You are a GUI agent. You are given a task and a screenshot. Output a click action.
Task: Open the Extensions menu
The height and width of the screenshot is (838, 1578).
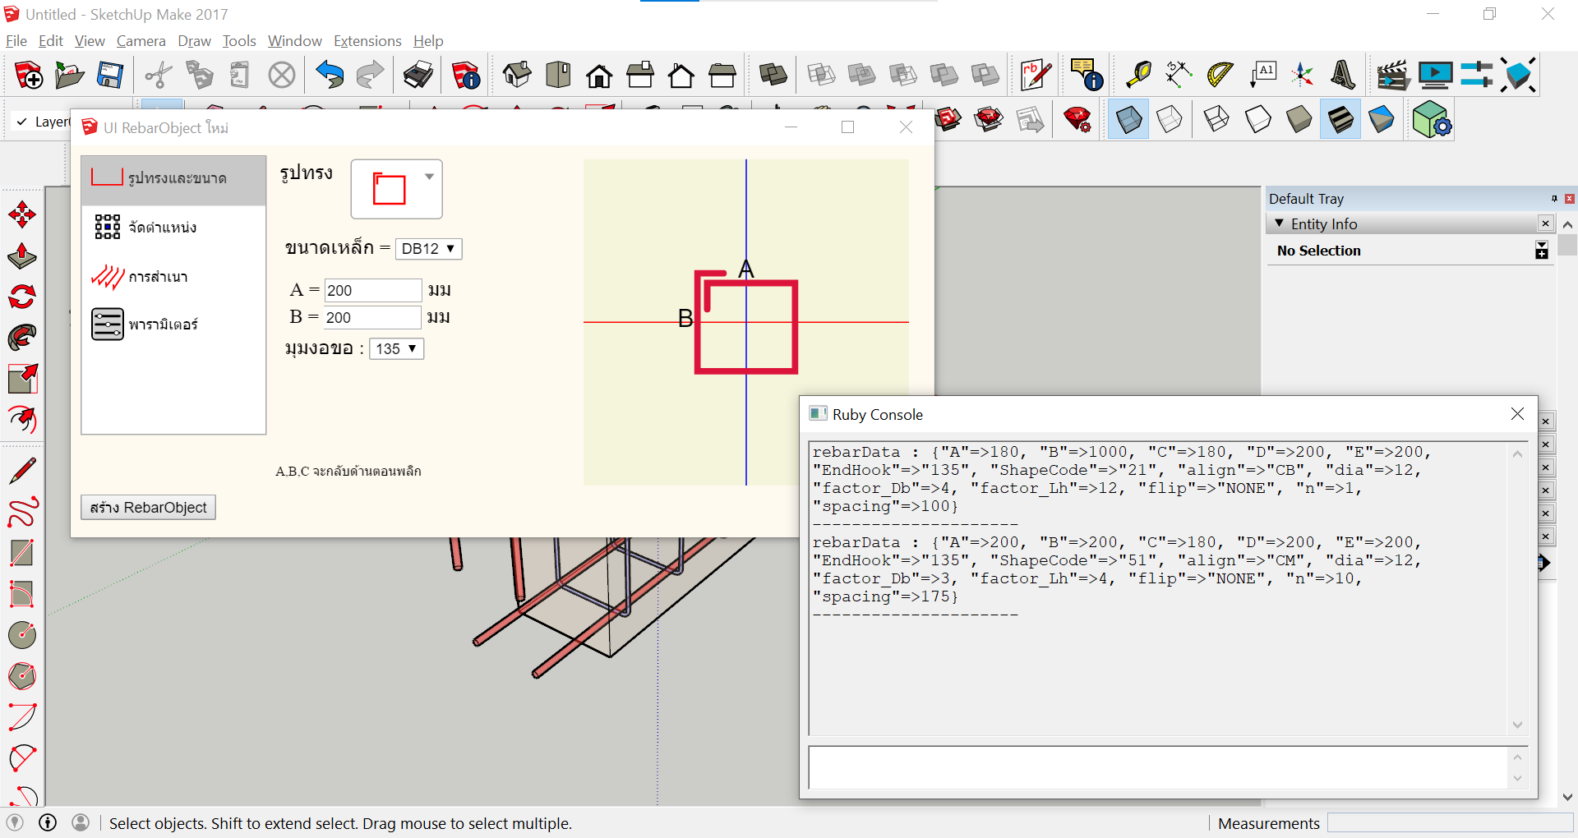(367, 41)
